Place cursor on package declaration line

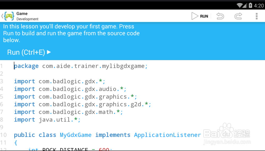pos(81,66)
